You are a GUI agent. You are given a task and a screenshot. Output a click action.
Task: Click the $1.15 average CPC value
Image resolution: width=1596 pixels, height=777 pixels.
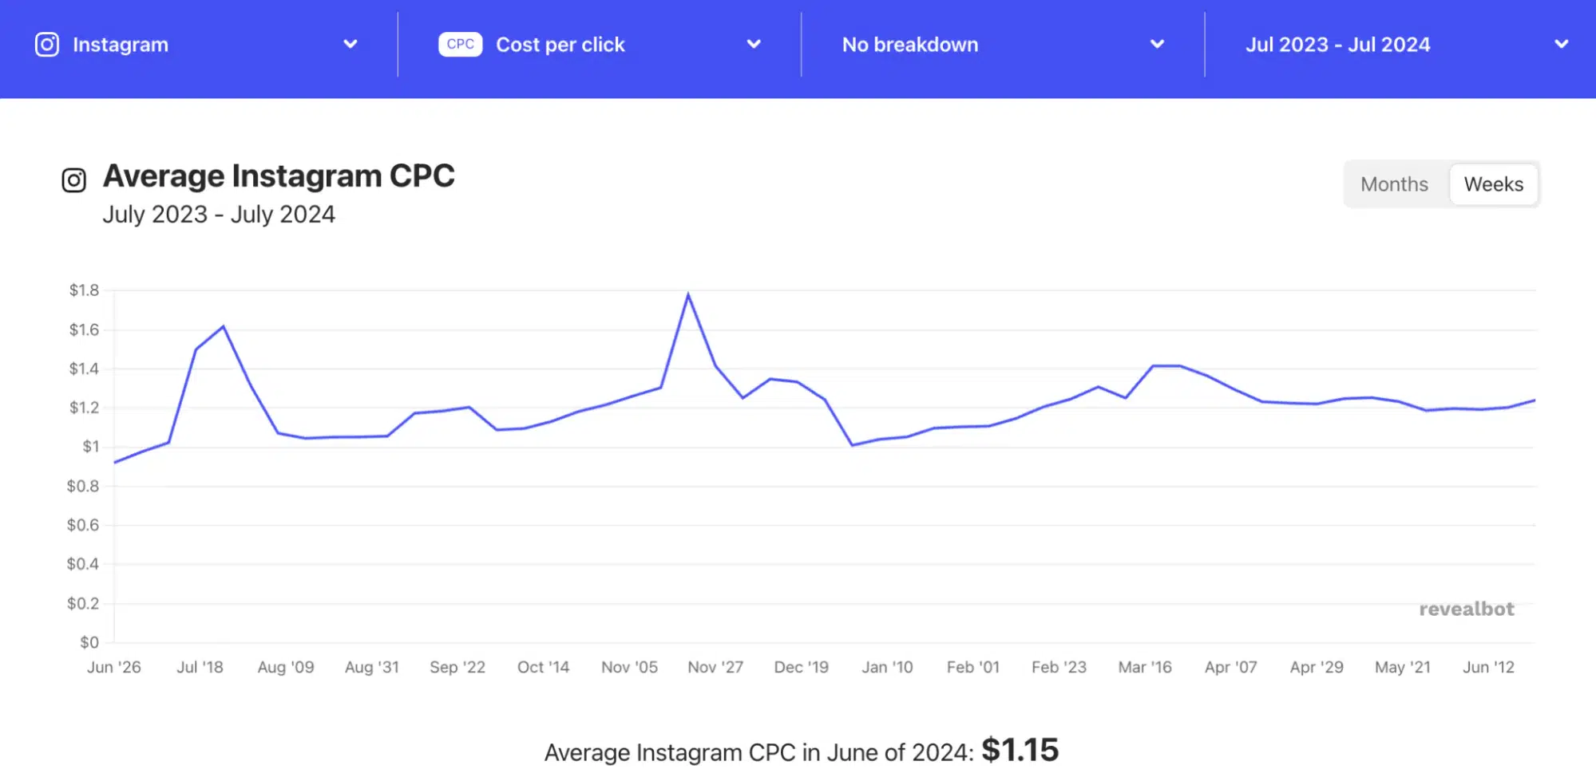(1020, 750)
